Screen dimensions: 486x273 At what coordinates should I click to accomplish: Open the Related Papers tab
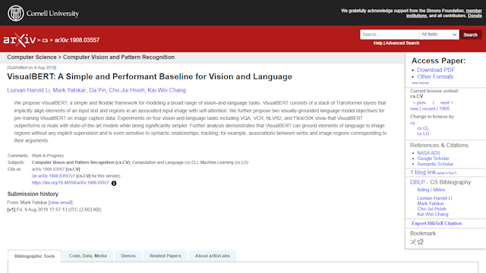(x=166, y=256)
